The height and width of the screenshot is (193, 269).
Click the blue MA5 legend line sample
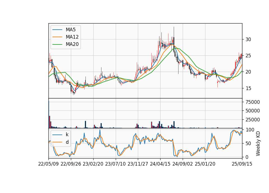pos(57,30)
